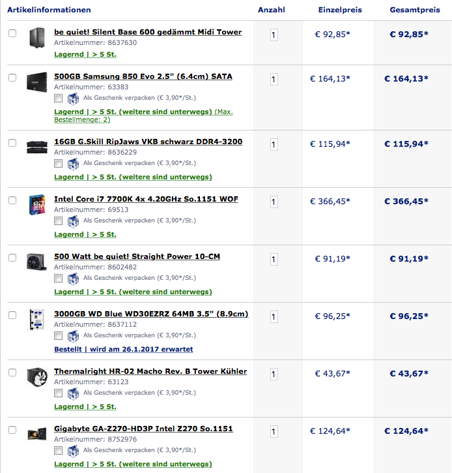This screenshot has width=452, height=473.
Task: Enable gift wrapping for Thermalright cooler
Action: pyautogui.click(x=59, y=393)
